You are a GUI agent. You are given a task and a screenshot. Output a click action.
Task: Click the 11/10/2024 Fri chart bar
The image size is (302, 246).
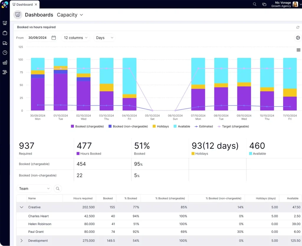tap(290, 84)
